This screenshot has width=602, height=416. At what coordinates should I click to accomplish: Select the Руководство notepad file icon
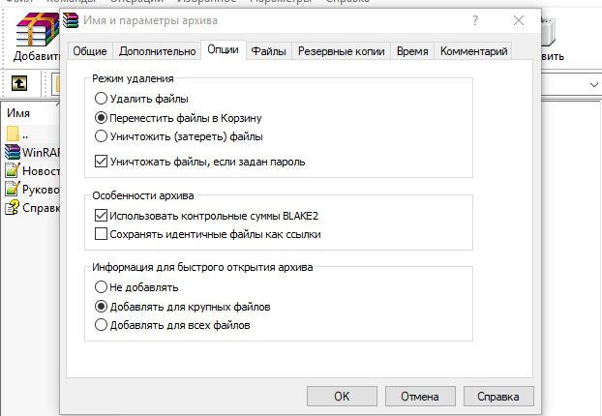point(13,189)
